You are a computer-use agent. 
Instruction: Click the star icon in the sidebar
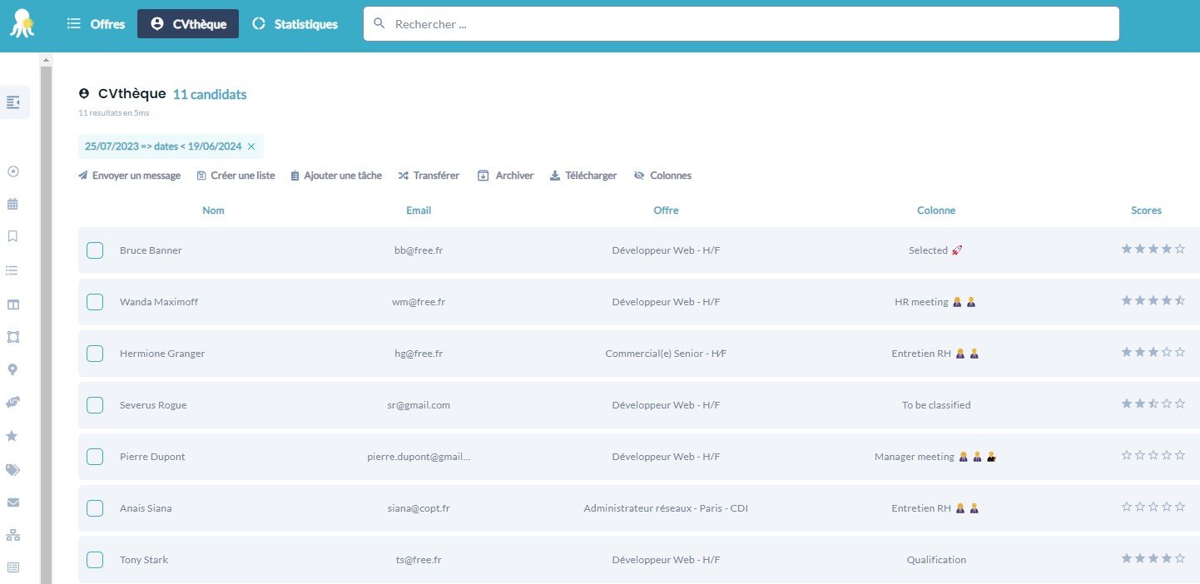[x=12, y=436]
